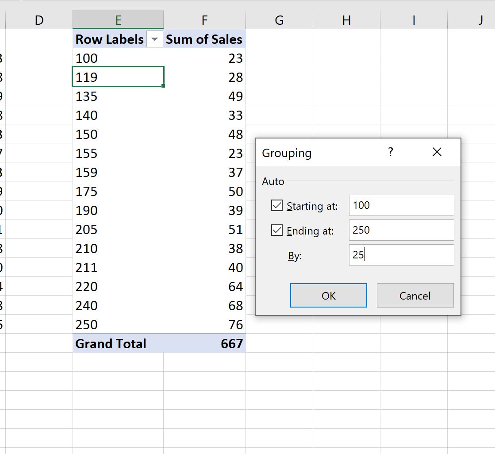Select column G header
495x454 pixels.
279,20
